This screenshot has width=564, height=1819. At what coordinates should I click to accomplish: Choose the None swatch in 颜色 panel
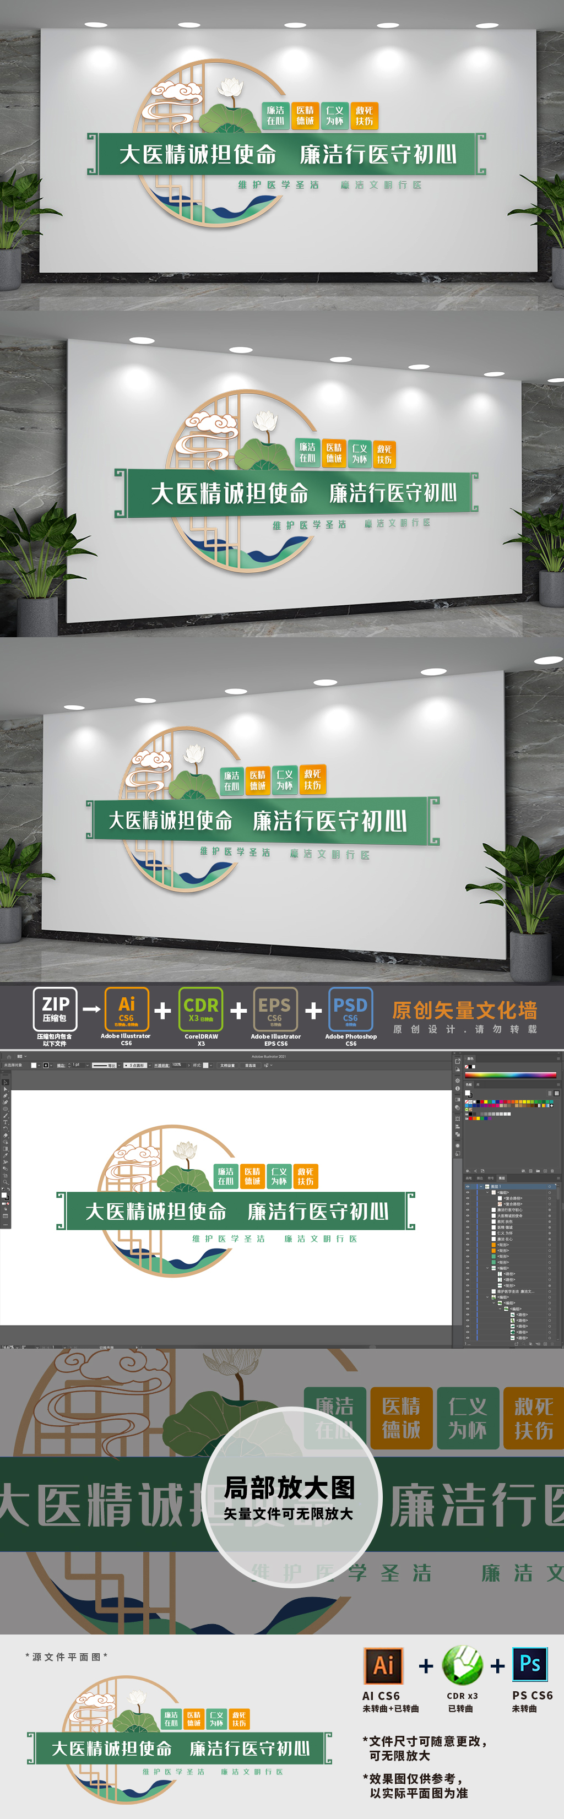[467, 1067]
